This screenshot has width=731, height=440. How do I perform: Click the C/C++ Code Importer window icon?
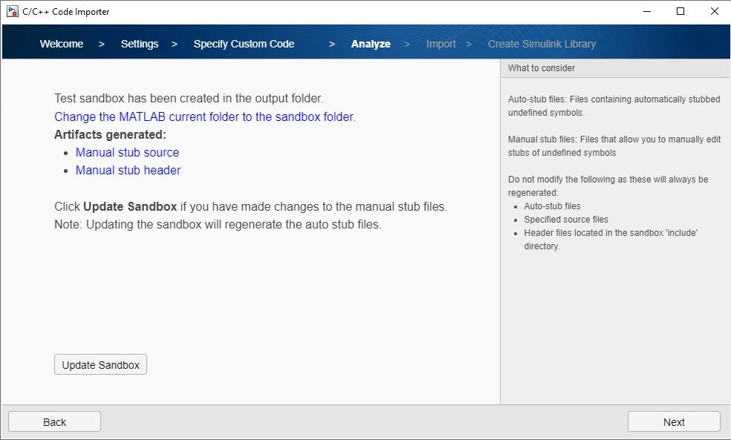click(12, 11)
